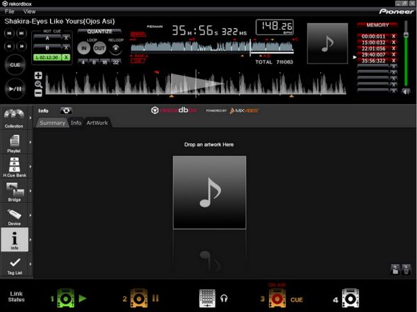This screenshot has width=417, height=312.
Task: Mute audio with the speaker icon
Action: pos(406,92)
